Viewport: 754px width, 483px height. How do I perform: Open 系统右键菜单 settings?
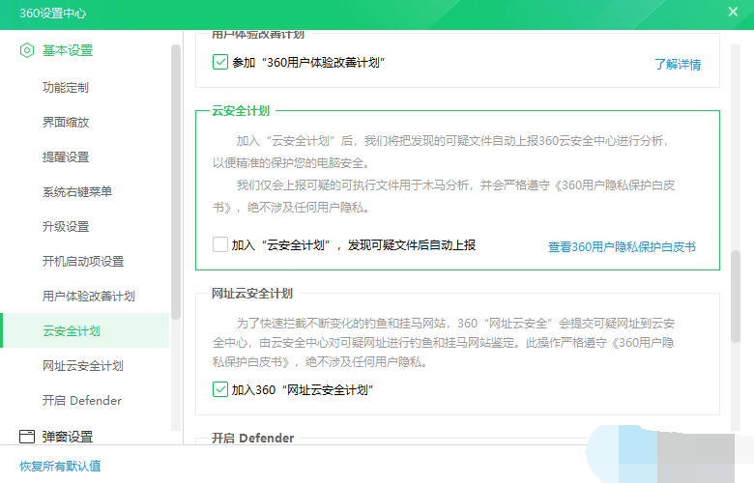point(77,191)
